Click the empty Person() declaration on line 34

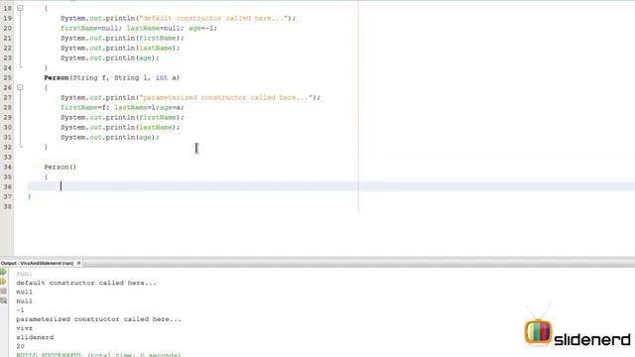tap(61, 167)
